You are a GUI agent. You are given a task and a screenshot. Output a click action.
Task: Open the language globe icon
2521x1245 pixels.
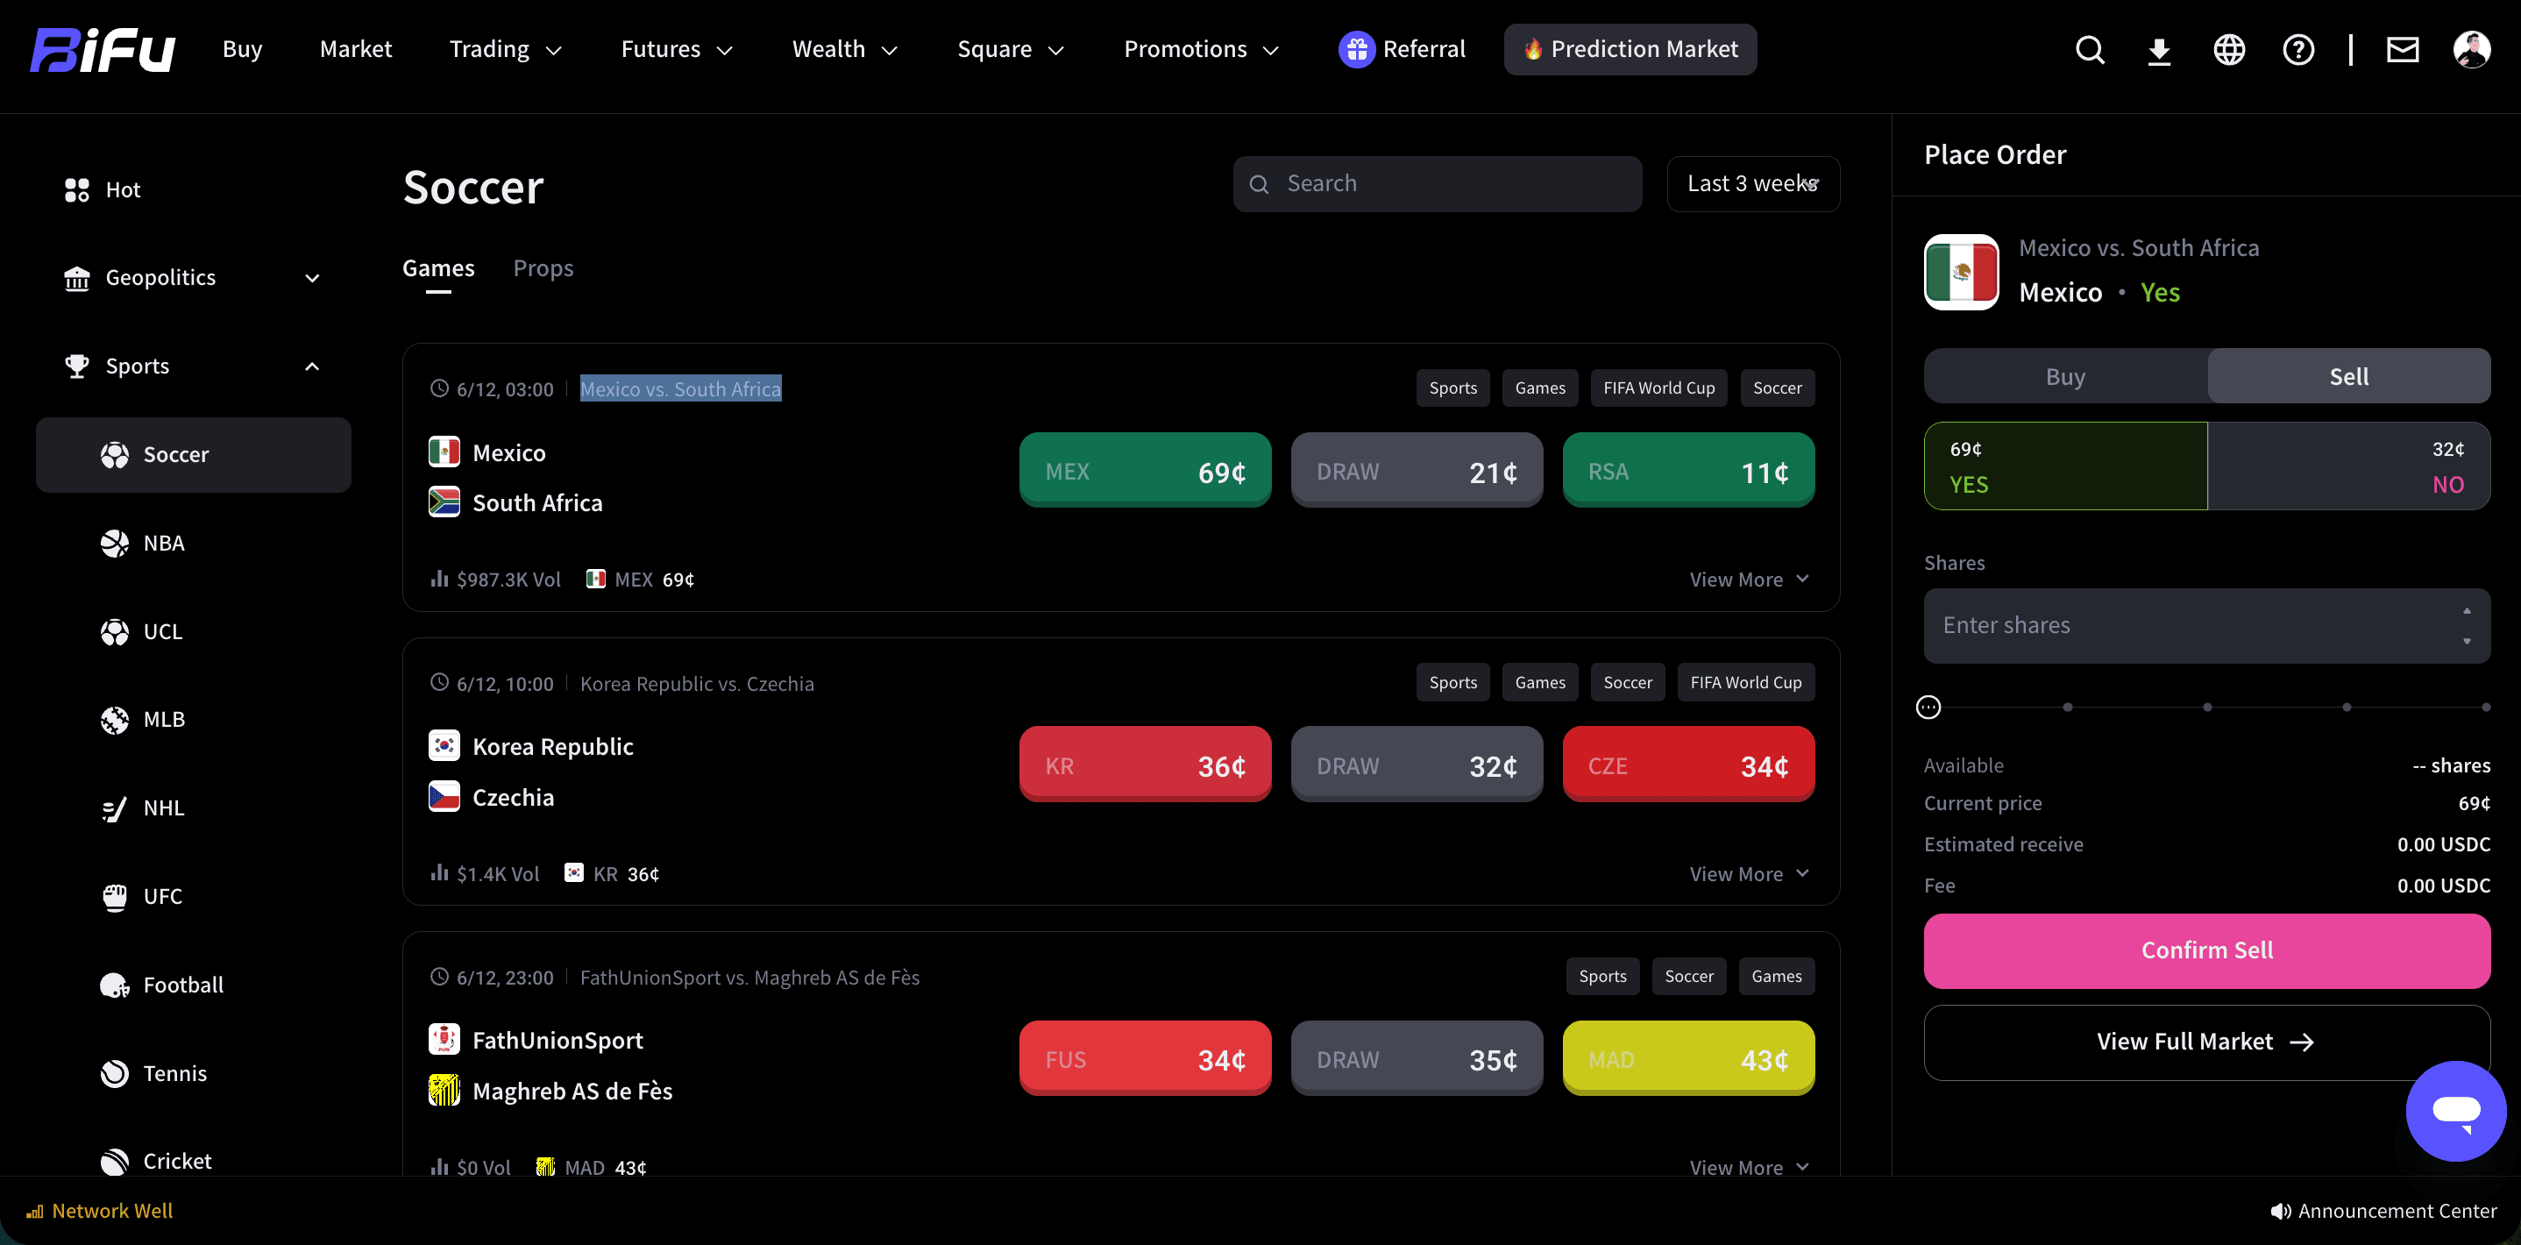[2228, 49]
